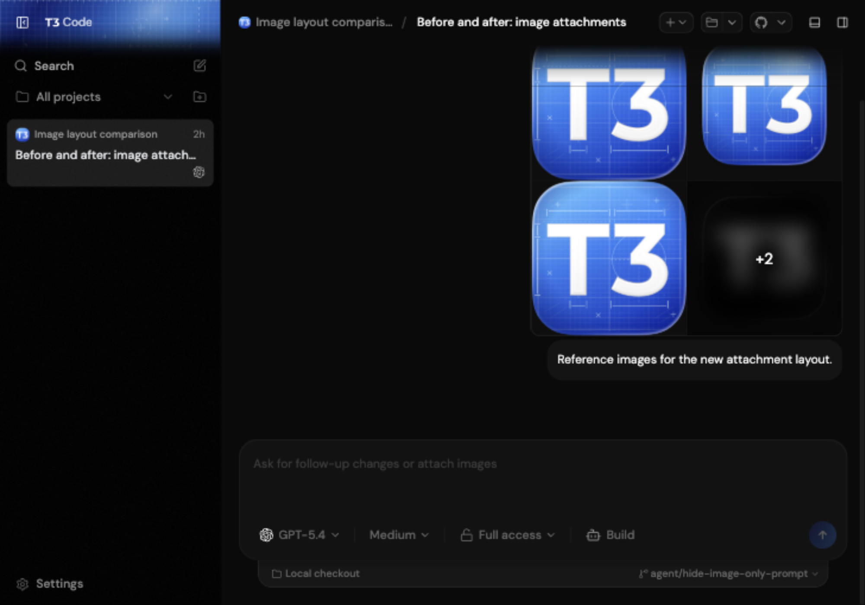Viewport: 865px width, 605px height.
Task: Open the GPT-5.4 model dropdown
Action: (x=299, y=535)
